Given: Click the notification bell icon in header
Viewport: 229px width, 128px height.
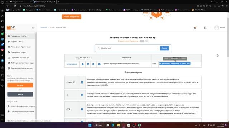Looking at the screenshot, I should [195, 28].
